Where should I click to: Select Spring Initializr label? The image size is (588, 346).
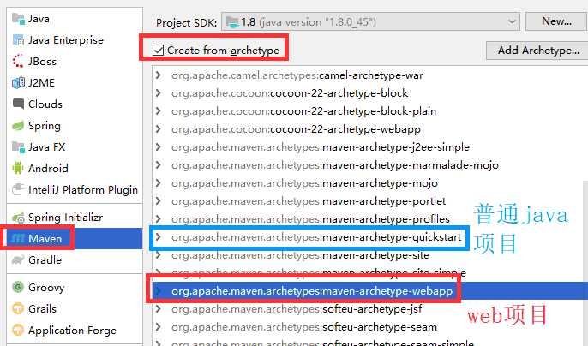(65, 218)
